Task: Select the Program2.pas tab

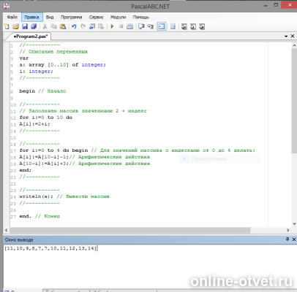Action: click(31, 36)
